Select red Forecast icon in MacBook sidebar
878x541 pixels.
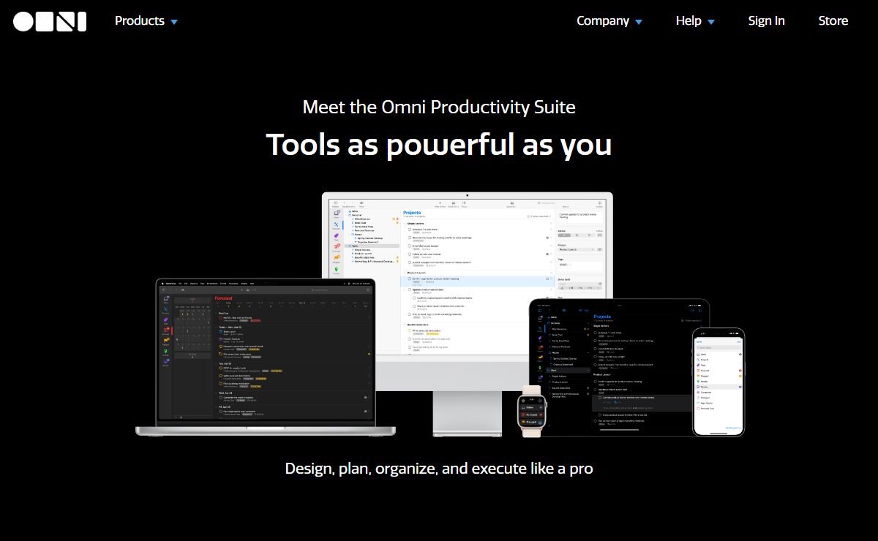tap(167, 330)
